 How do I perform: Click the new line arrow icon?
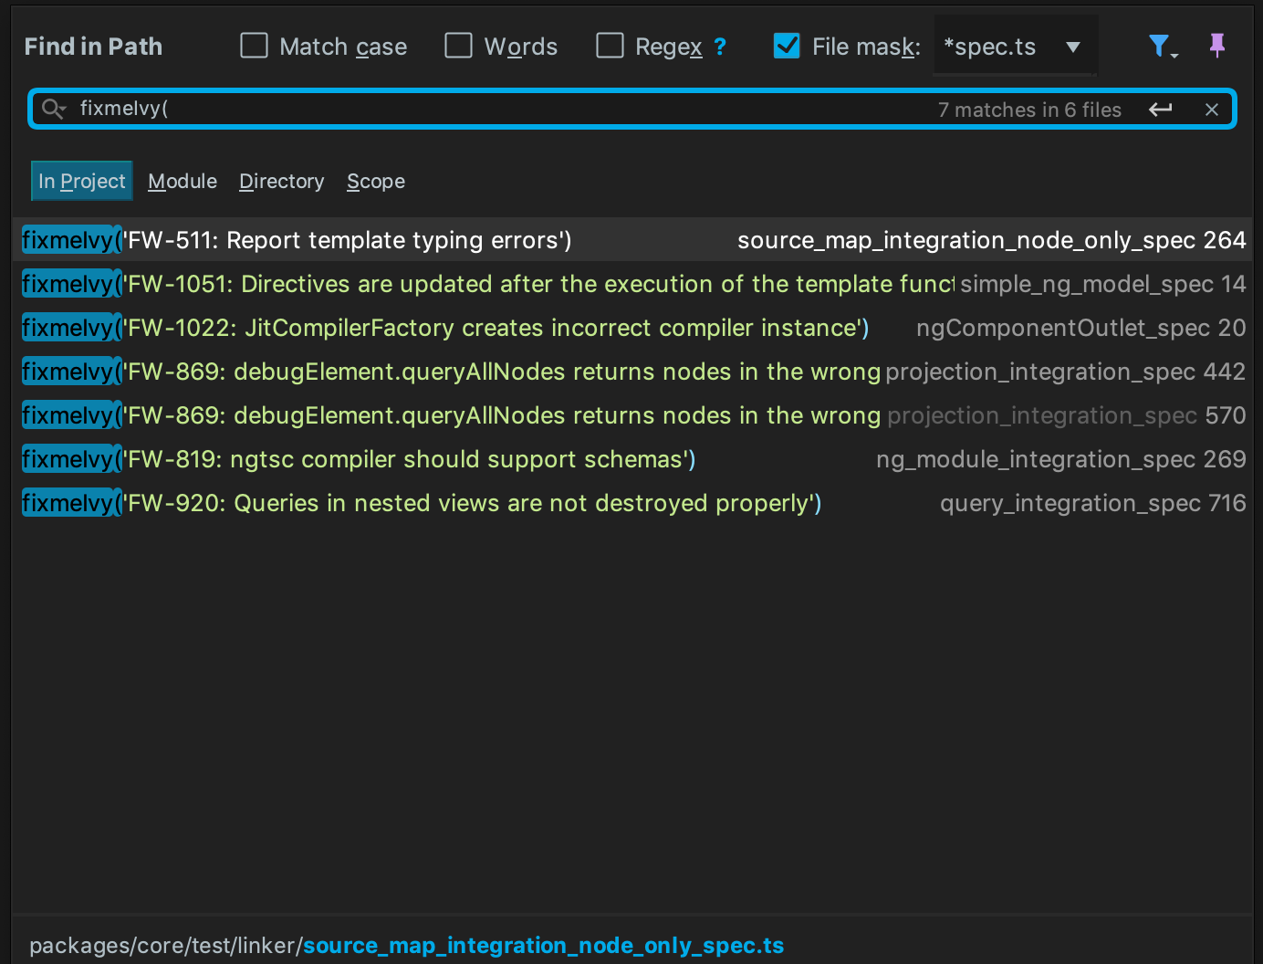click(1160, 110)
